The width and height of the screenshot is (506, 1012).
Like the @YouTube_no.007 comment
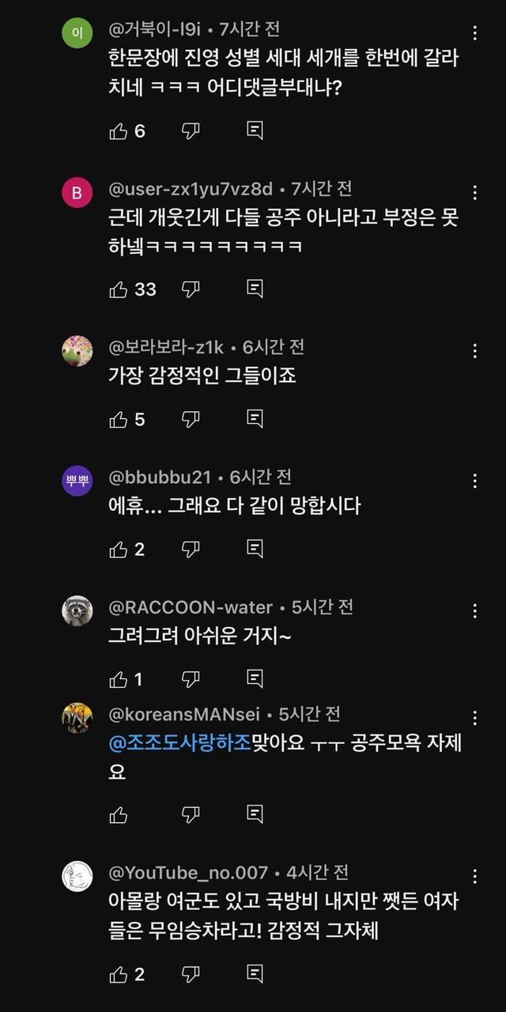[x=119, y=975]
